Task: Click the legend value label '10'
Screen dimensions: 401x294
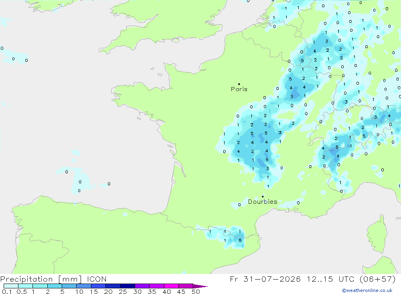Action: coord(79,292)
